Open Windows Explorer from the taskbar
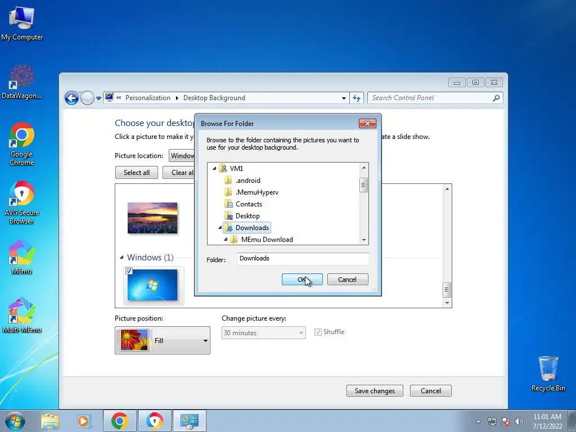The image size is (576, 432). [x=50, y=421]
